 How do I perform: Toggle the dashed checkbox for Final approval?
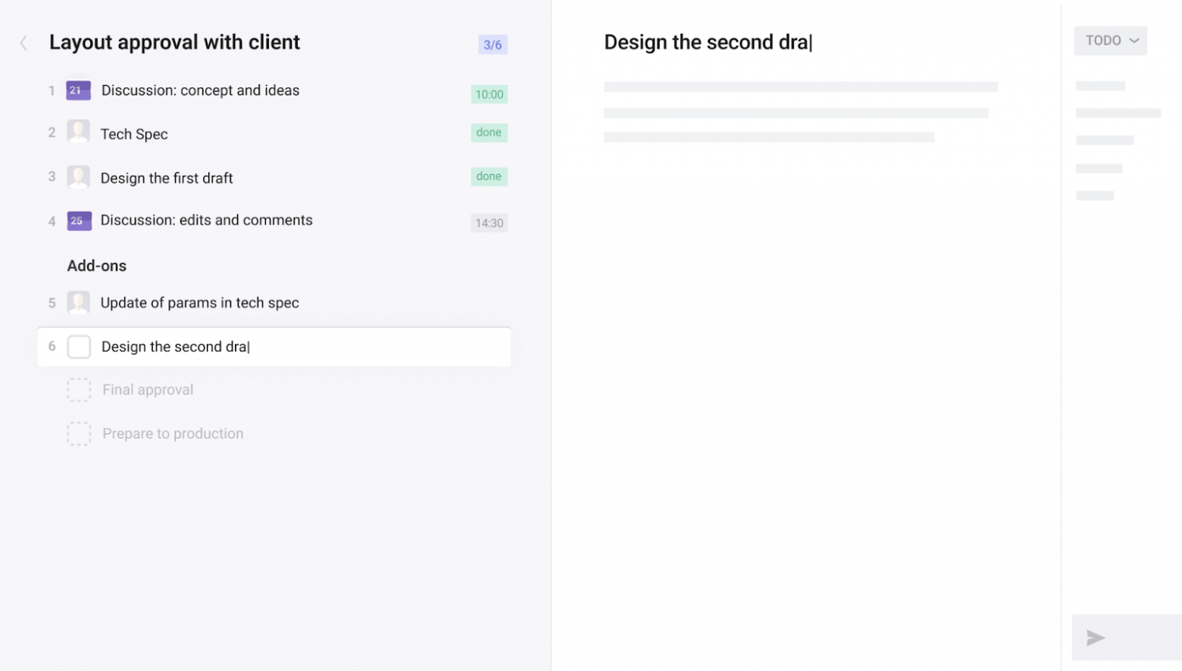[x=79, y=390]
